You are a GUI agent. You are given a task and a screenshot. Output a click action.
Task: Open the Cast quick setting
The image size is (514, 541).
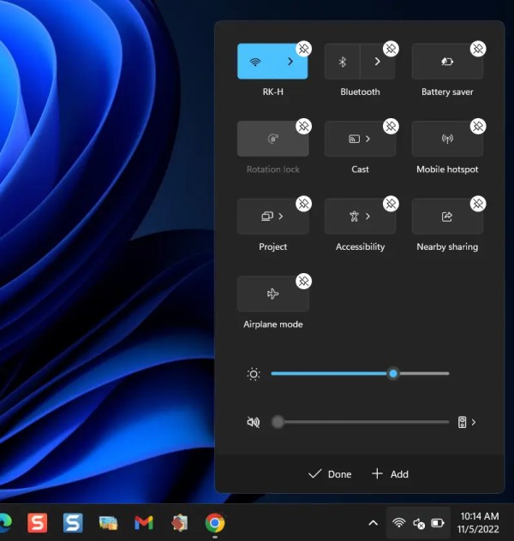click(x=360, y=140)
